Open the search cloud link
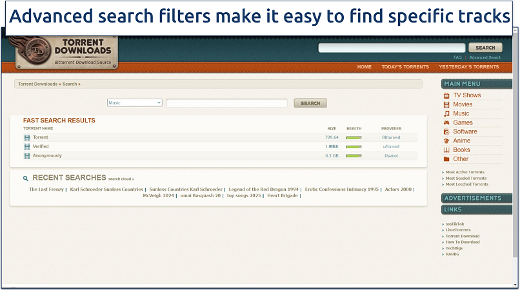The image size is (520, 290). [121, 179]
